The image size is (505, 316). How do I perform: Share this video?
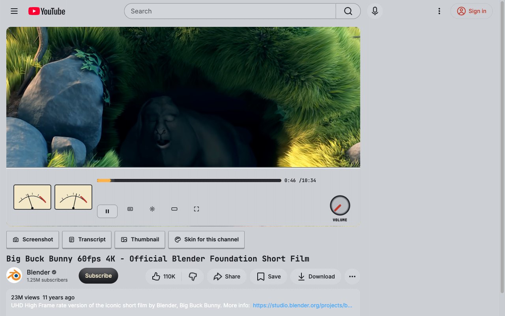tap(227, 276)
